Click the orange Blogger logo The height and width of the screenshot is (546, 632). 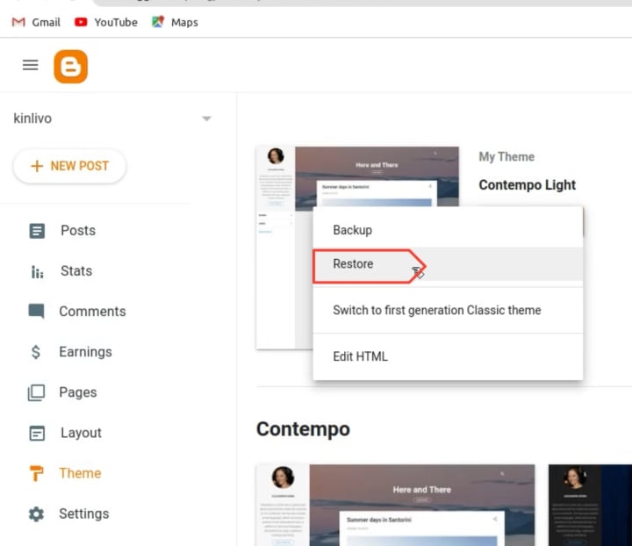click(x=70, y=67)
